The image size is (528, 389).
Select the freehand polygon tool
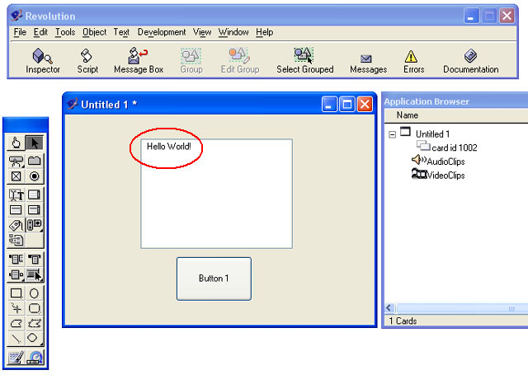[x=16, y=323]
